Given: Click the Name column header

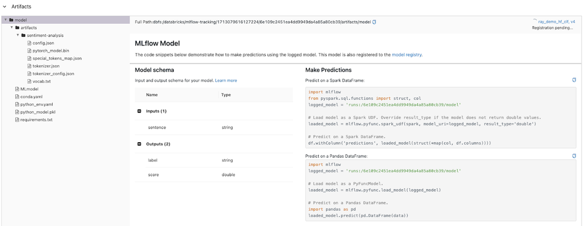Looking at the screenshot, I should (x=151, y=95).
